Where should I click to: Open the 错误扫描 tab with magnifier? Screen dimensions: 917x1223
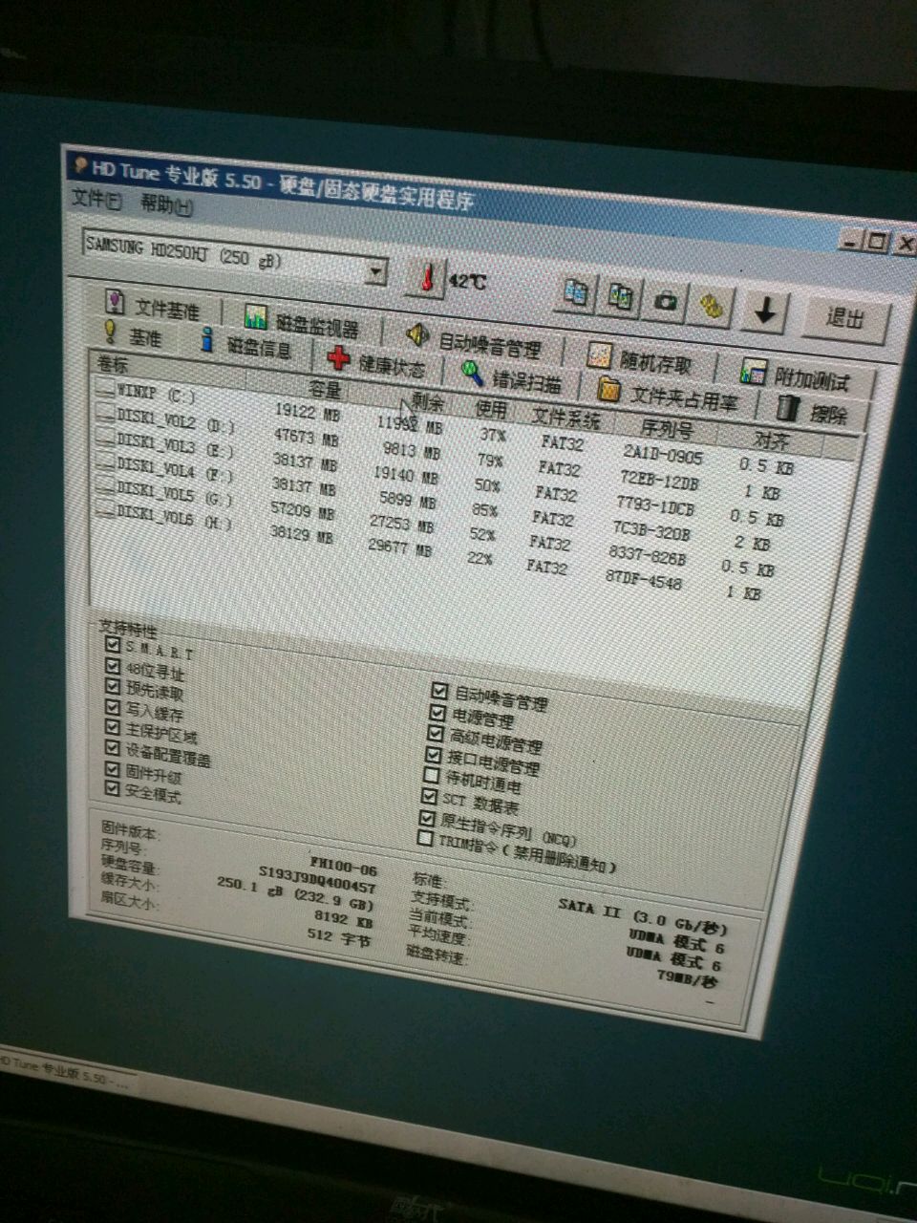pyautogui.click(x=510, y=377)
